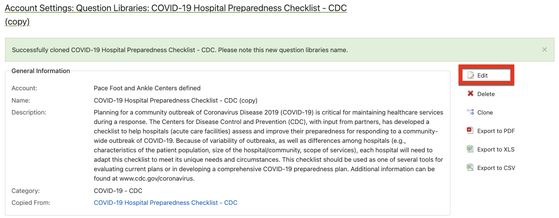
Task: Click the Edit pencil icon
Action: coord(471,75)
